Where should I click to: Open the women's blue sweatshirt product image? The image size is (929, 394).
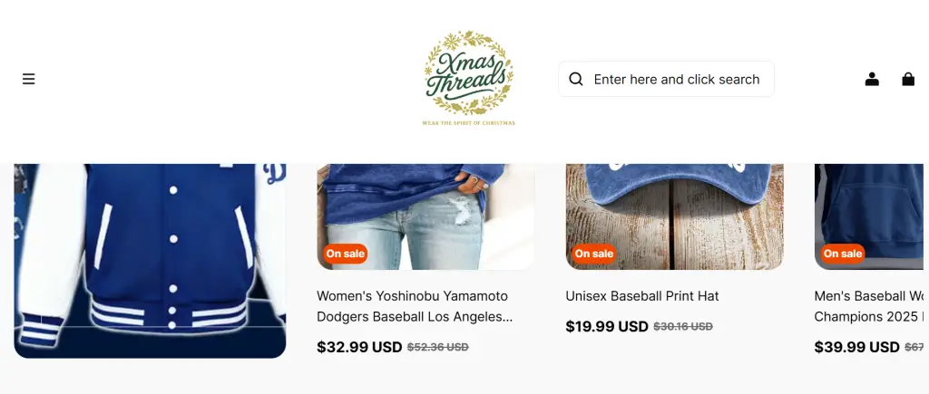tap(425, 216)
